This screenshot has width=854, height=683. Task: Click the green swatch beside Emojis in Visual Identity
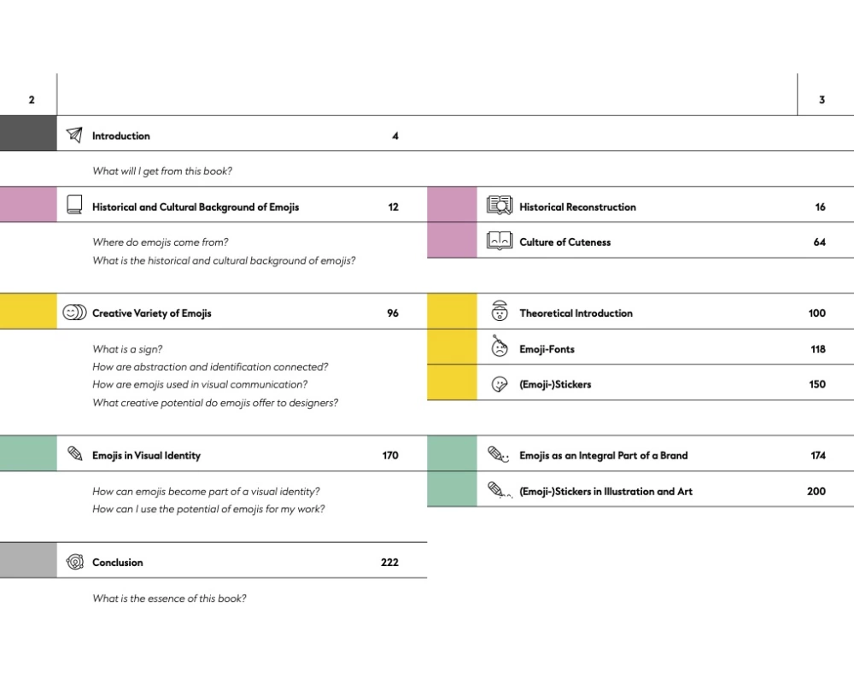[28, 454]
